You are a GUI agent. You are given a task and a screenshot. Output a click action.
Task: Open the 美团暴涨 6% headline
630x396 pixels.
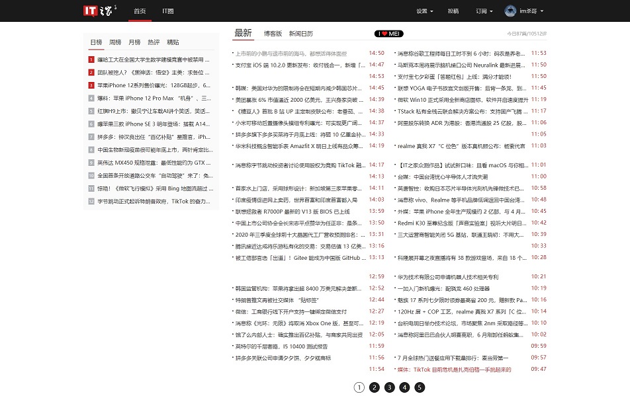coord(299,100)
